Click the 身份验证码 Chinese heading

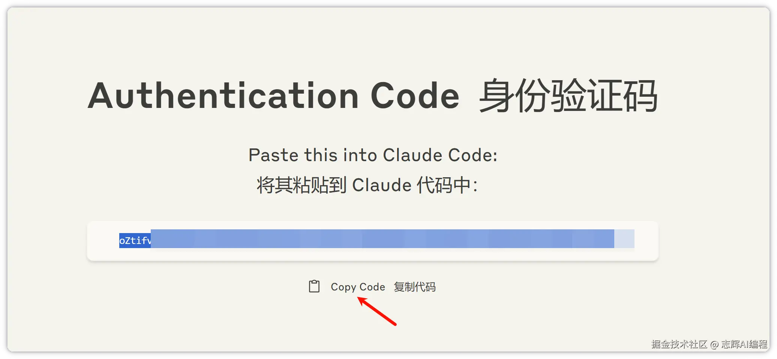click(568, 96)
